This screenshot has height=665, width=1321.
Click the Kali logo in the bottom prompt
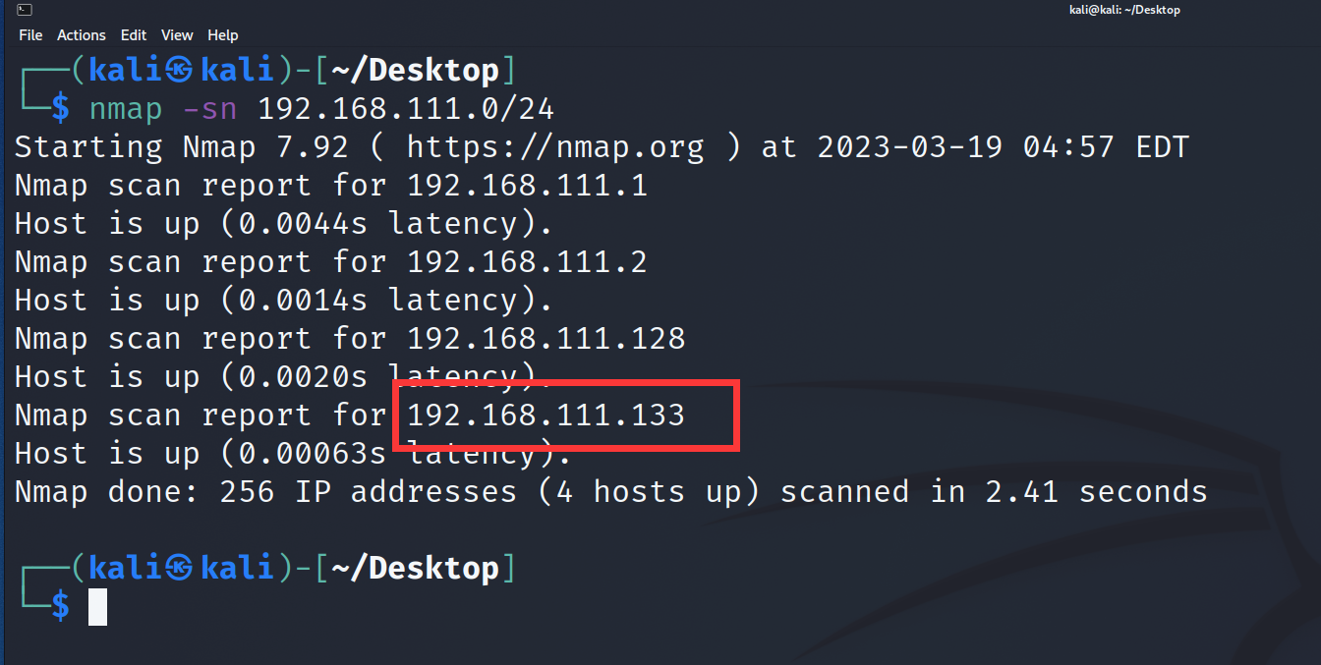click(179, 568)
